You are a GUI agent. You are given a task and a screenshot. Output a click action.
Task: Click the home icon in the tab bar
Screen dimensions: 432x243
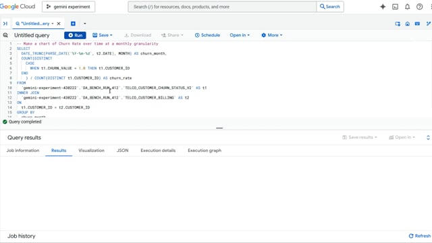408,24
